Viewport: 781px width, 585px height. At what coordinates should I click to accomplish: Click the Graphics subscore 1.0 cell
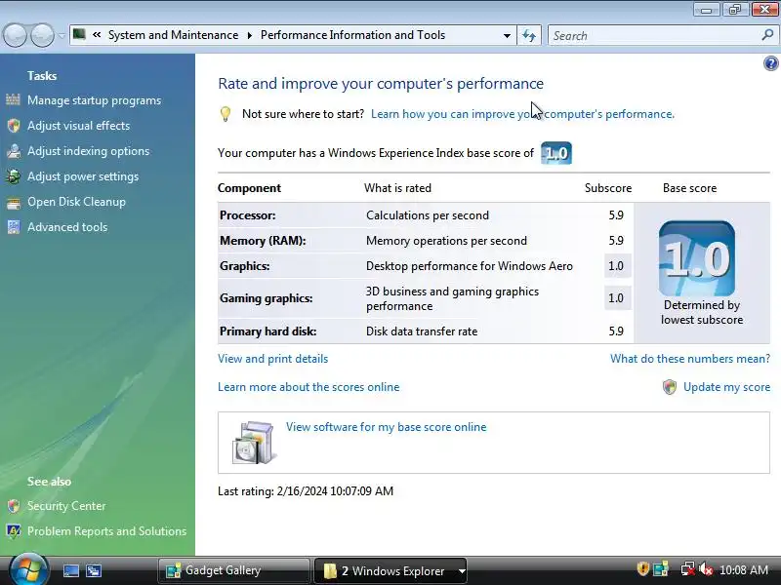[616, 266]
